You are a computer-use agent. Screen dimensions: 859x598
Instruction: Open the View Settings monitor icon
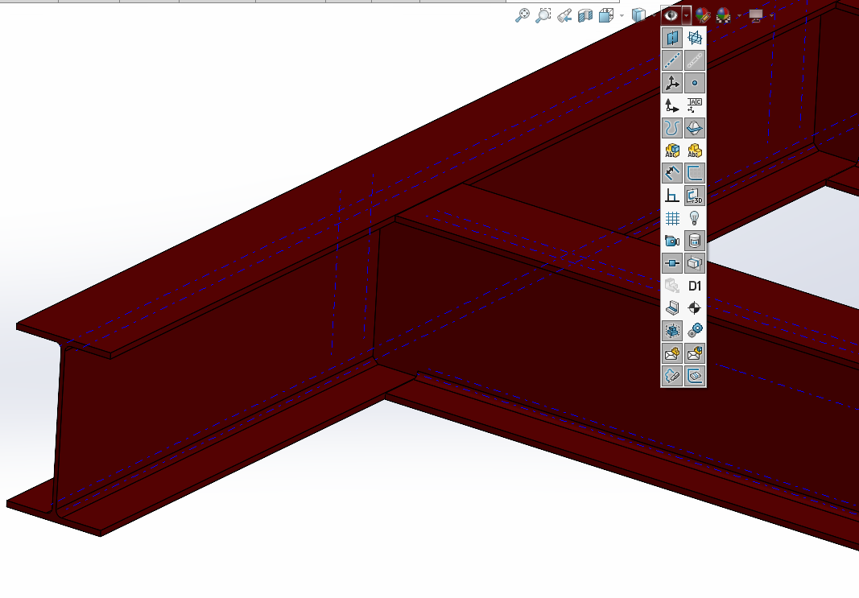755,15
